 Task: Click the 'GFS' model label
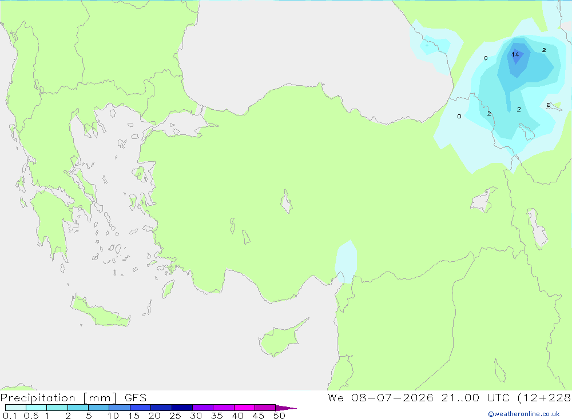click(x=136, y=398)
